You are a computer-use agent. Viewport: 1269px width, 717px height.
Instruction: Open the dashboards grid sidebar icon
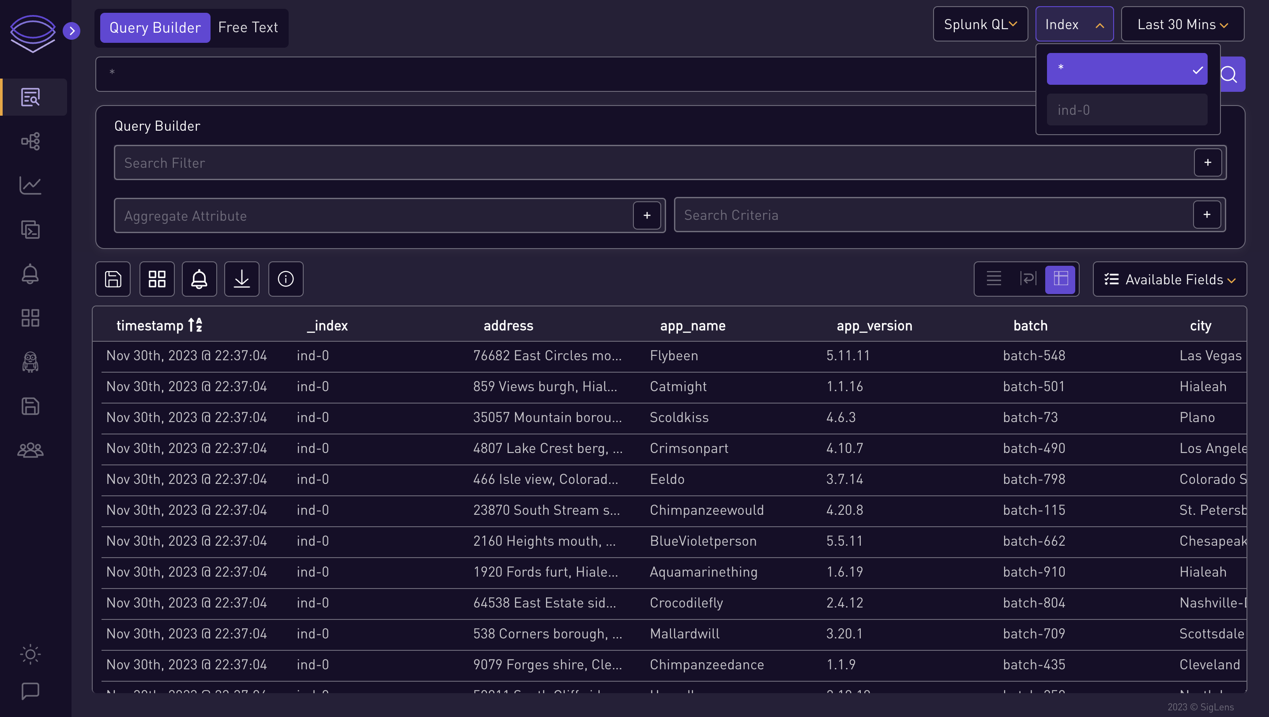(30, 318)
